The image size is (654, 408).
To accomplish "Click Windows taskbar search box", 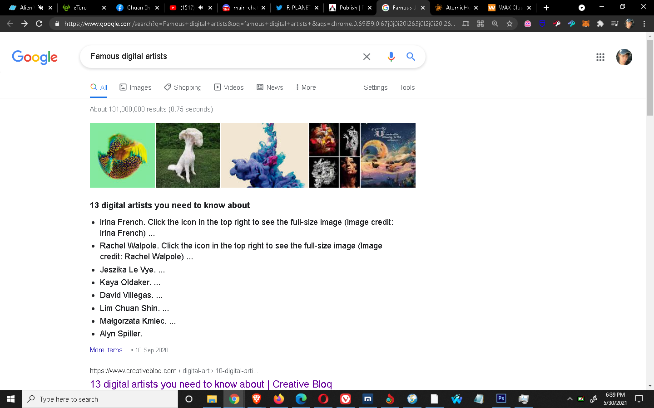I will pyautogui.click(x=100, y=399).
